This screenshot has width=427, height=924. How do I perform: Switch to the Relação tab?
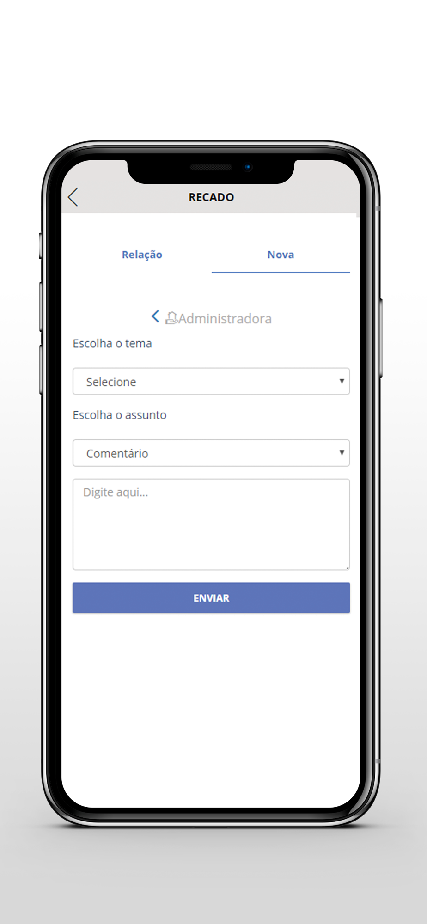click(x=142, y=255)
